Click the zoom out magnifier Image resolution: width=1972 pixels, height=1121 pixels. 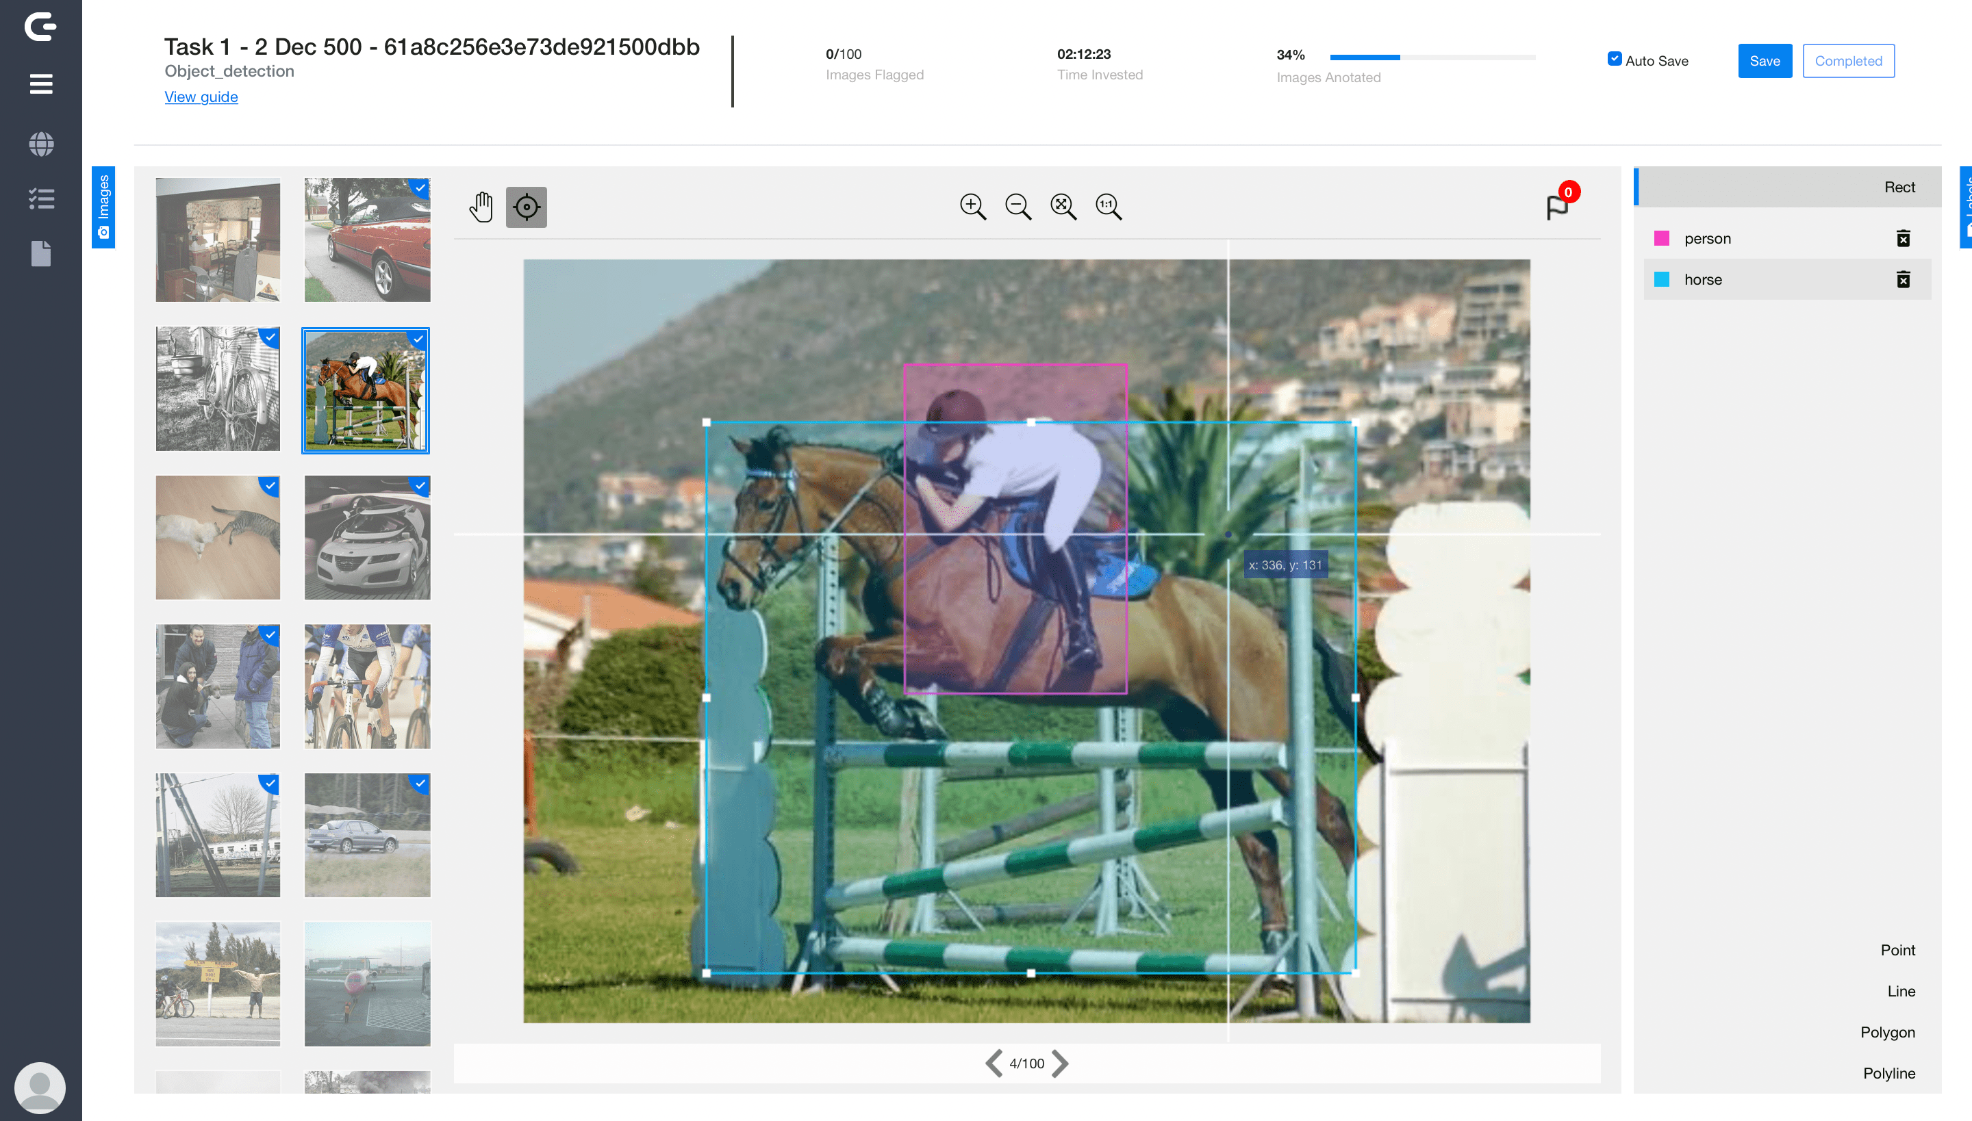click(x=1017, y=207)
